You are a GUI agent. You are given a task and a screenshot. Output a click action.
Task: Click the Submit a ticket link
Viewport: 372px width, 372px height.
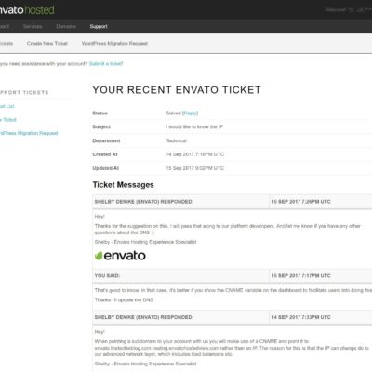[106, 64]
